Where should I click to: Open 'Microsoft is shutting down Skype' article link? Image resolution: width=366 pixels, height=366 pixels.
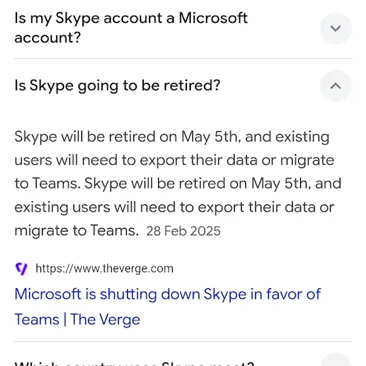167,293
